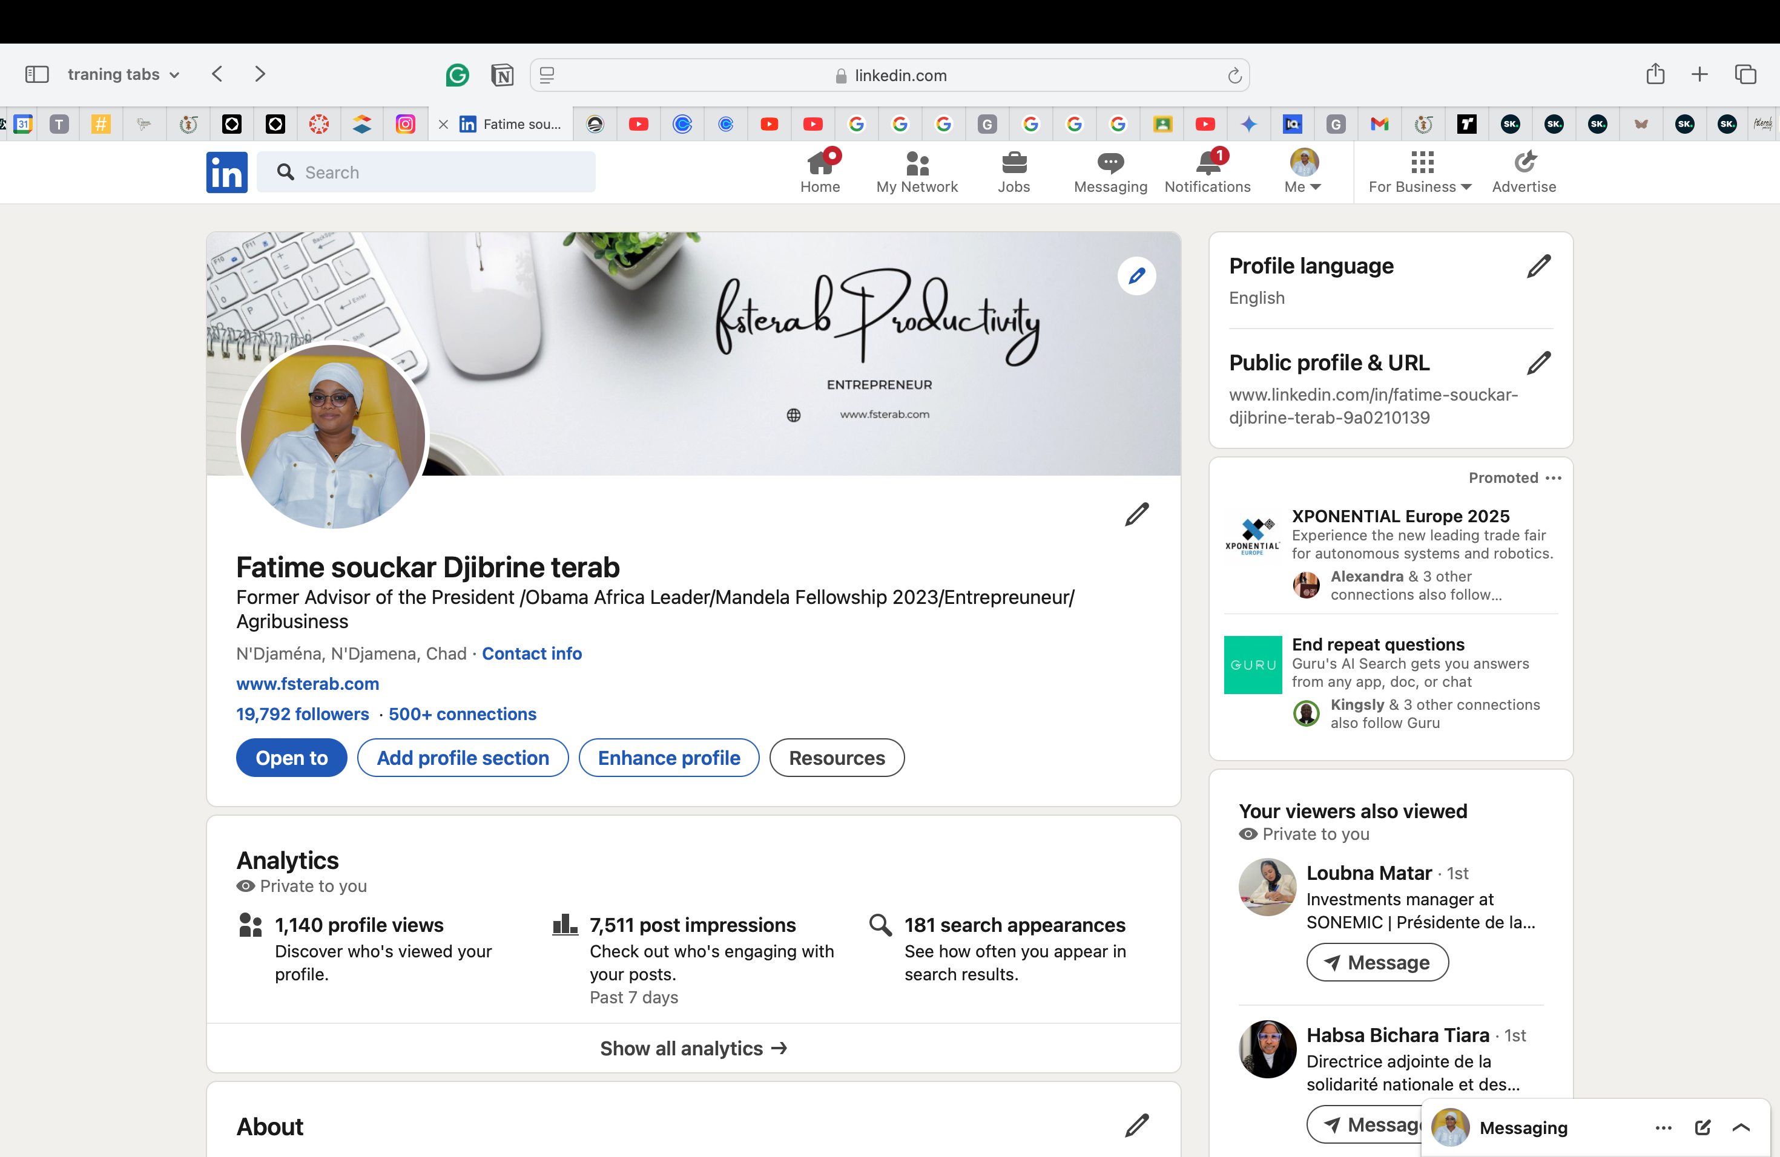Open Advertise icon in navbar
This screenshot has height=1157, width=1780.
tap(1525, 162)
